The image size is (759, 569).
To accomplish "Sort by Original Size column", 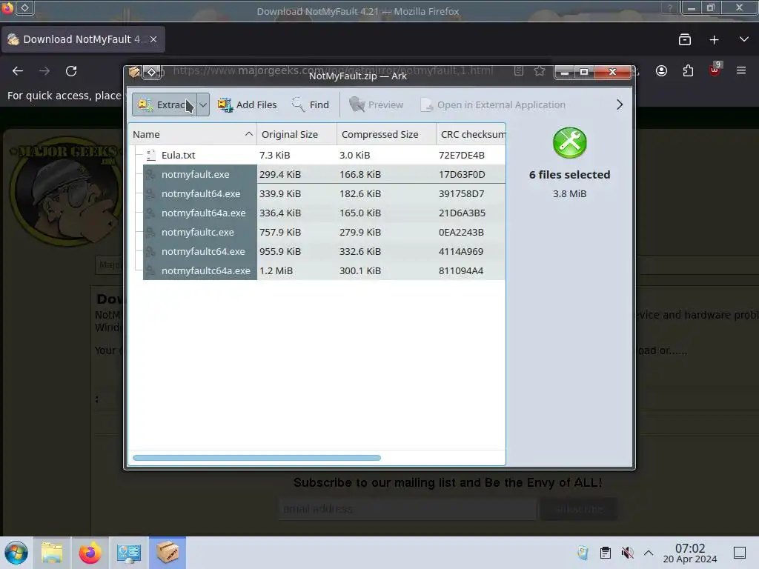I will 296,135.
